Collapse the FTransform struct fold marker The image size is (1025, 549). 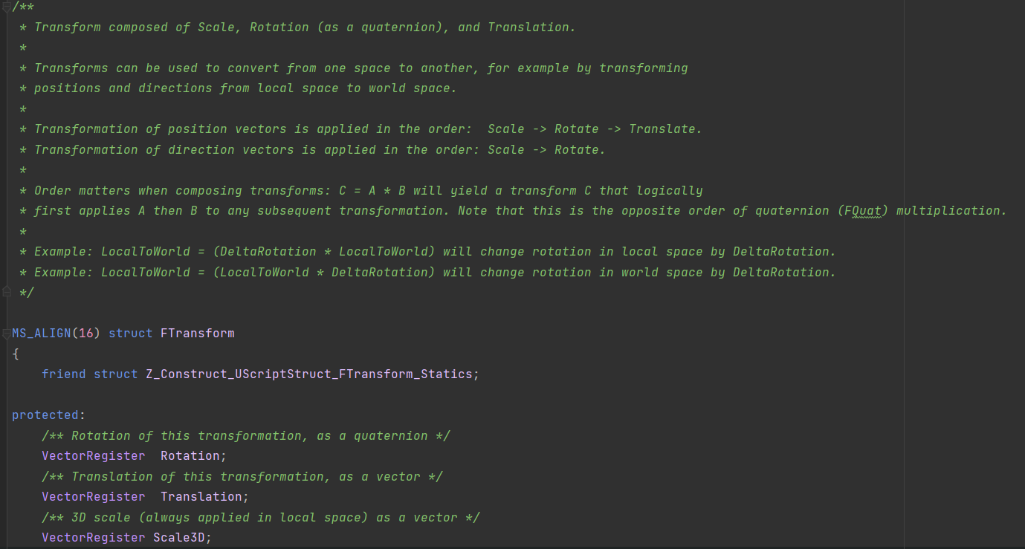7,334
